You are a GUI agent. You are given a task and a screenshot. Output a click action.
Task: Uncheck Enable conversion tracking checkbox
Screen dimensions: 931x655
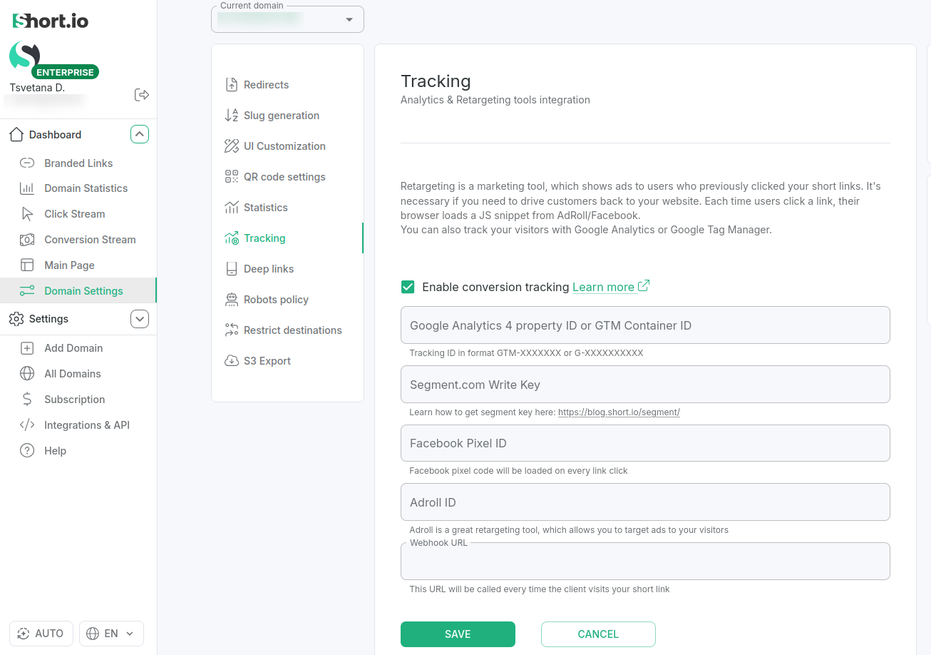tap(408, 287)
